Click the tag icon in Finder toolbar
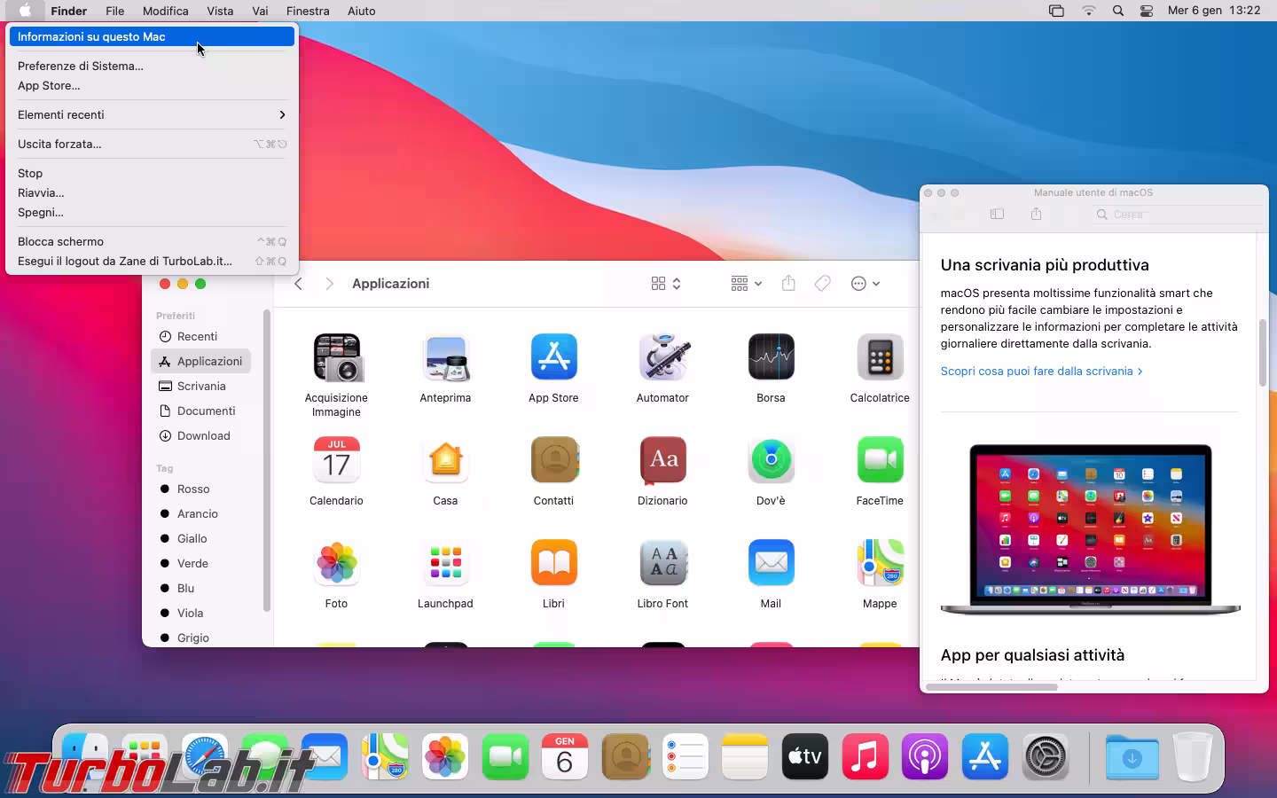This screenshot has height=798, width=1277. tap(823, 284)
